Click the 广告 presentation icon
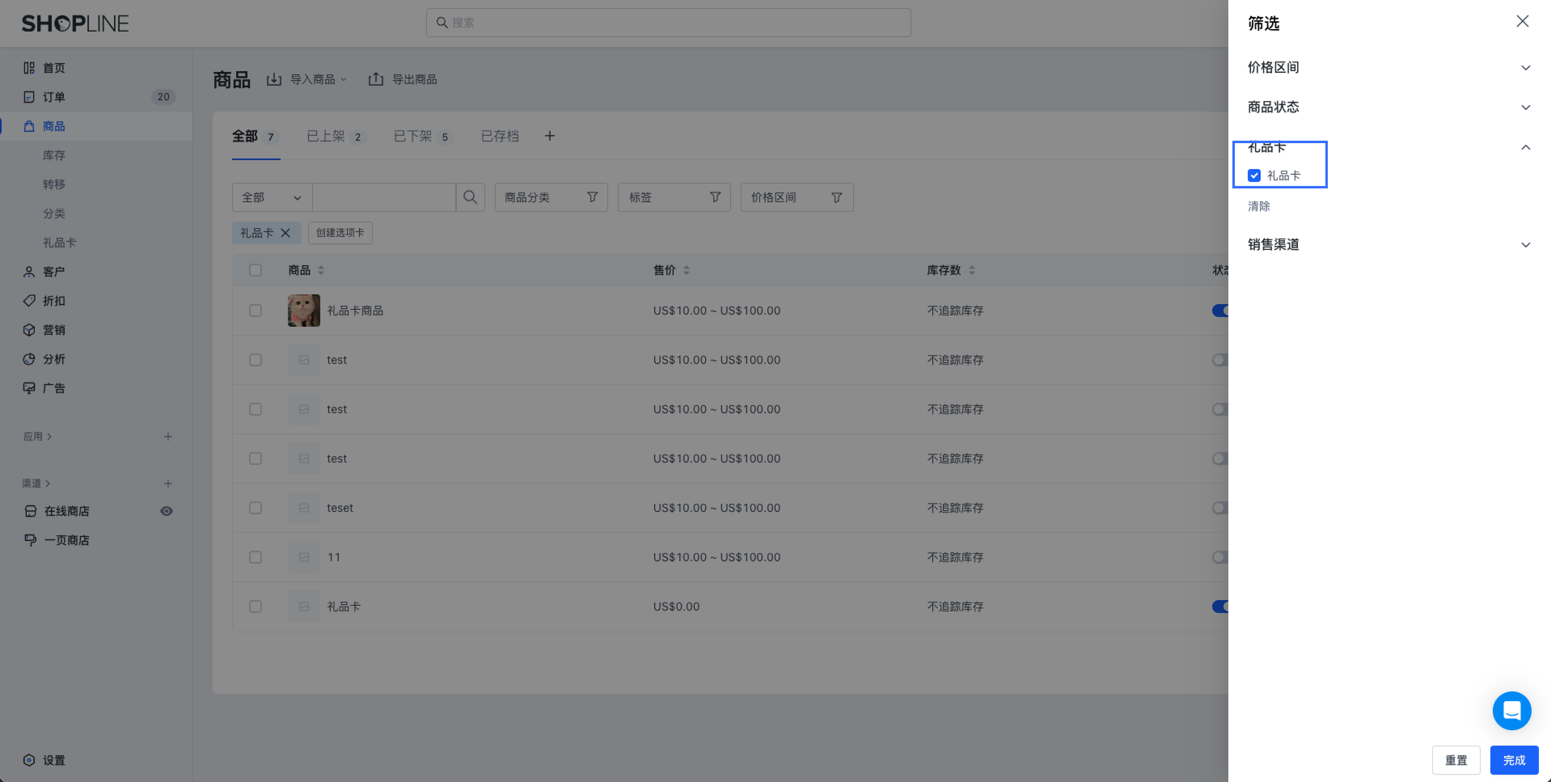This screenshot has width=1551, height=782. coord(29,388)
